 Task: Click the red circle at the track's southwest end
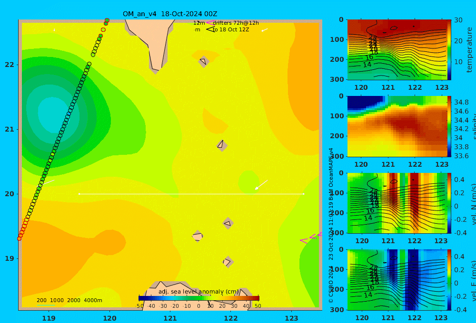point(20,239)
